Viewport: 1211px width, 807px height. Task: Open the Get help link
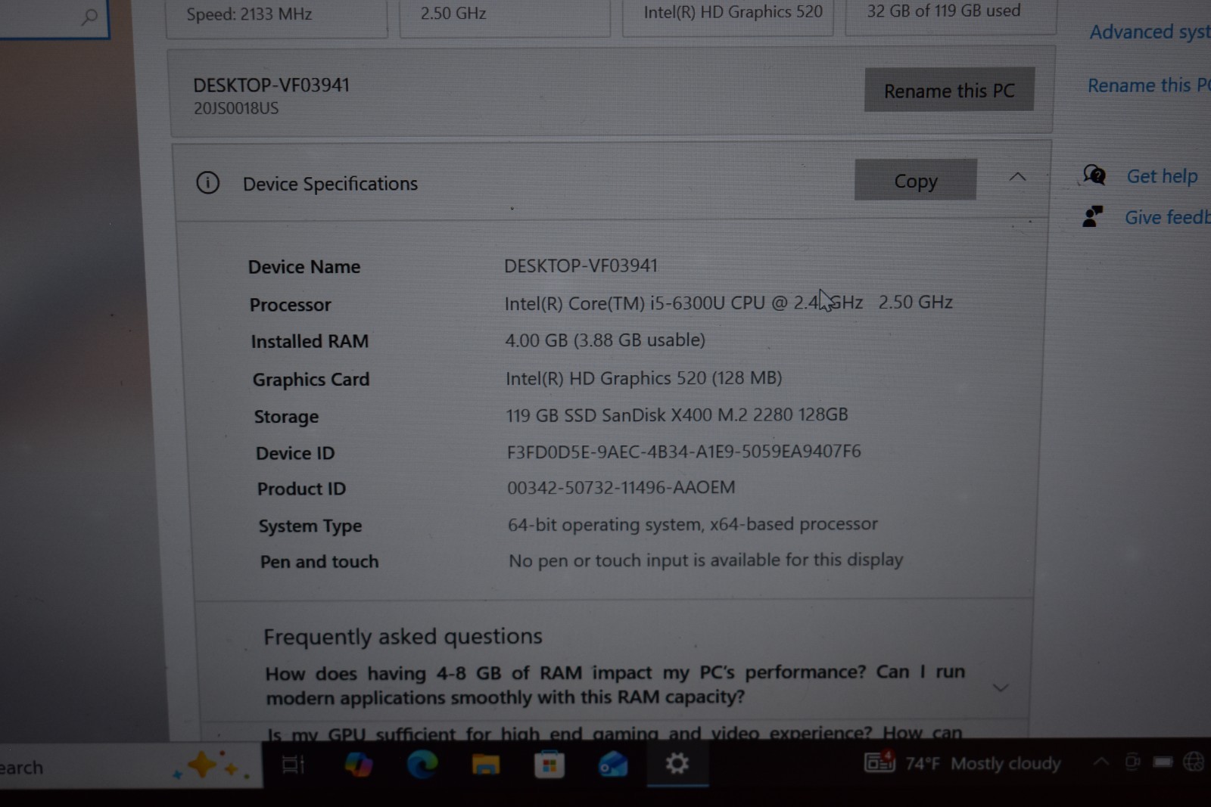1162,176
